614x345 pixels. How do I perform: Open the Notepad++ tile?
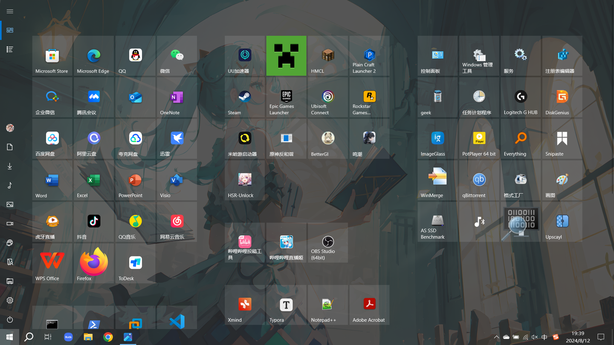click(327, 305)
